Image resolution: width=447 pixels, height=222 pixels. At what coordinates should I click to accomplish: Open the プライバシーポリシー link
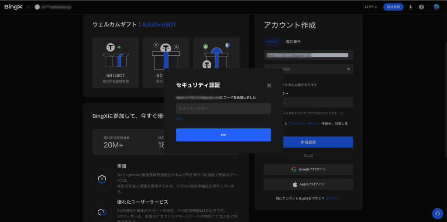(x=305, y=124)
